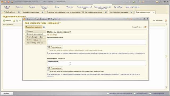
Task: Open help icon in the dialog toolbar
Action: (145, 27)
